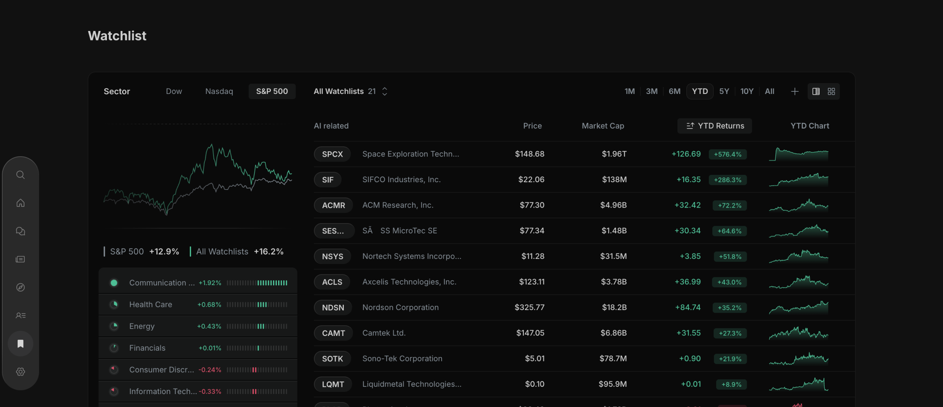Click the NDSN ticker button

[x=333, y=308]
